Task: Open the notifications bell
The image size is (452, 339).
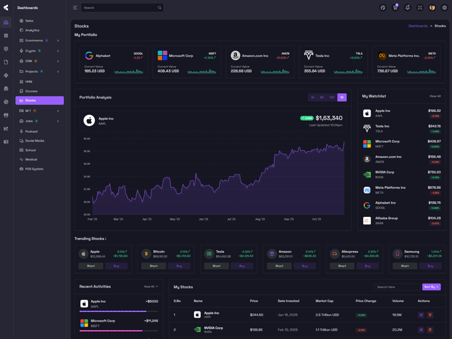Action: click(407, 8)
